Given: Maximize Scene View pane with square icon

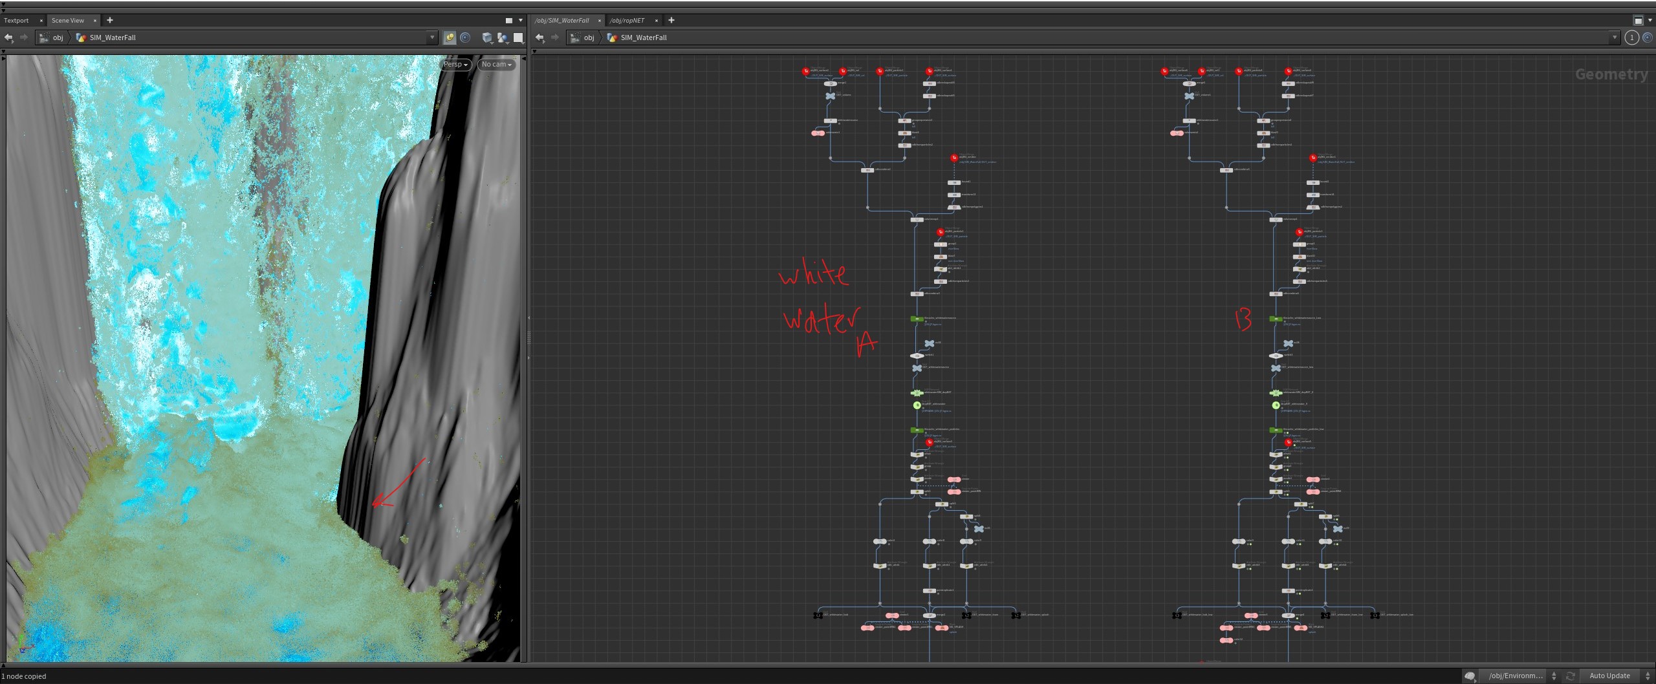Looking at the screenshot, I should [508, 20].
